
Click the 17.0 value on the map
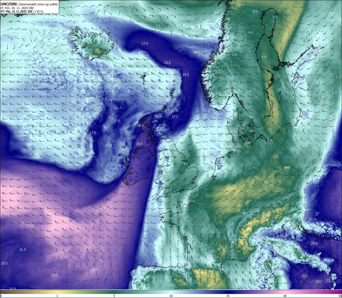(116, 121)
